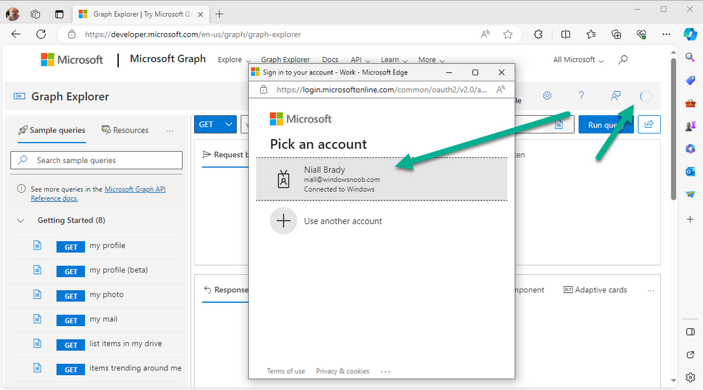Collapse the Graph Explorer sidebar toggle icon
Image resolution: width=703 pixels, height=390 pixels.
[19, 96]
